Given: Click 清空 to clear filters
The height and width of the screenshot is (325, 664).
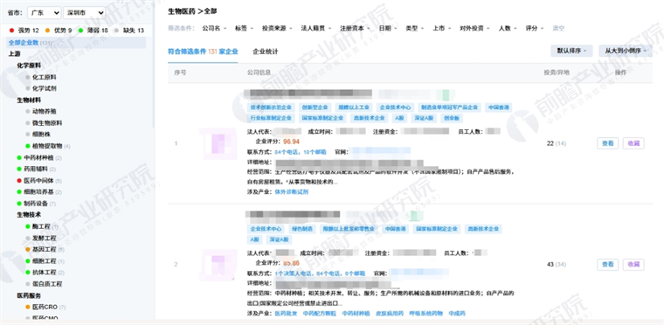Looking at the screenshot, I should (558, 28).
